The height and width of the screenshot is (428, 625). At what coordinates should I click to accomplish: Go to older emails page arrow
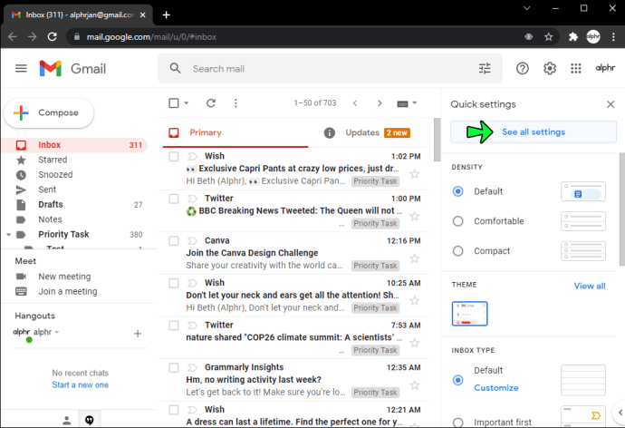click(x=380, y=103)
